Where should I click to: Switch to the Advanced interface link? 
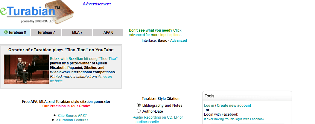click(179, 41)
